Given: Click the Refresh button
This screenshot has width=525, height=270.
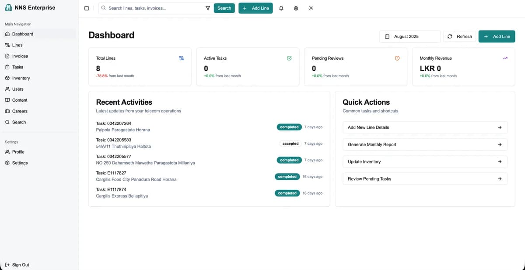Looking at the screenshot, I should (x=460, y=37).
